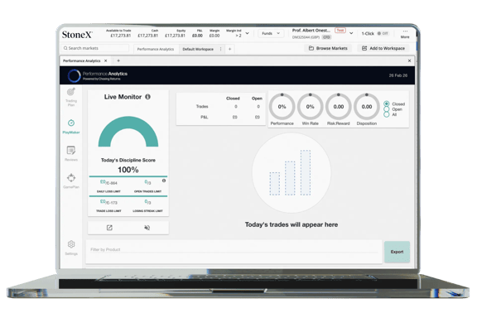477x318 pixels.
Task: Click the Daily Loss Limit value
Action: [x=108, y=182]
